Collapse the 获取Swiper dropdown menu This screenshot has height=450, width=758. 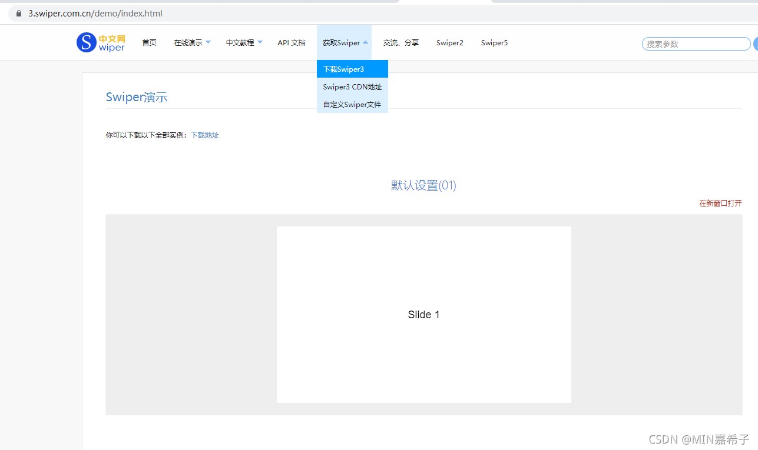(345, 42)
